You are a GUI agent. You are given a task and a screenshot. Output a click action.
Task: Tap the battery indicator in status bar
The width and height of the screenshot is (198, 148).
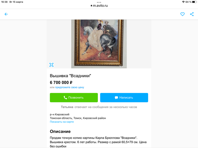194,2
